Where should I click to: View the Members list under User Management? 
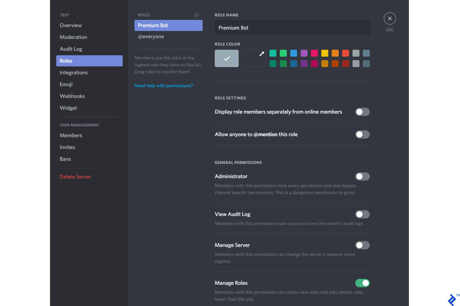(x=71, y=135)
